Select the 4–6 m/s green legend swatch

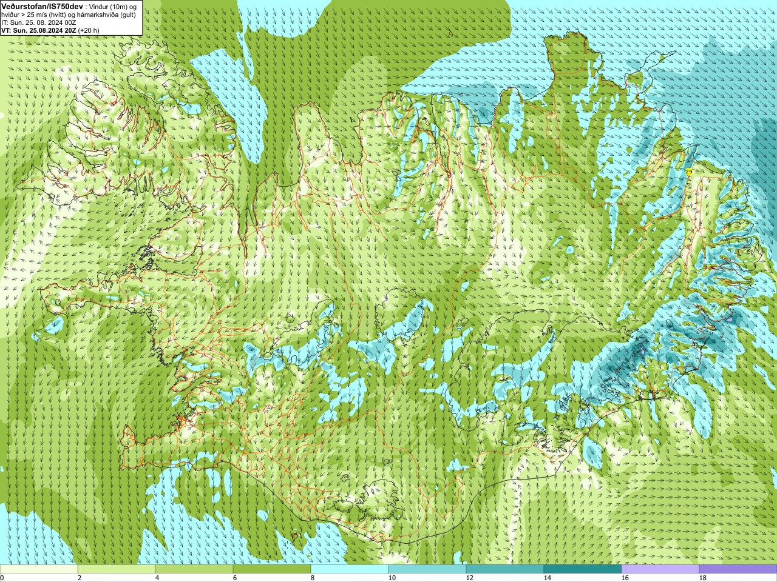coord(194,569)
